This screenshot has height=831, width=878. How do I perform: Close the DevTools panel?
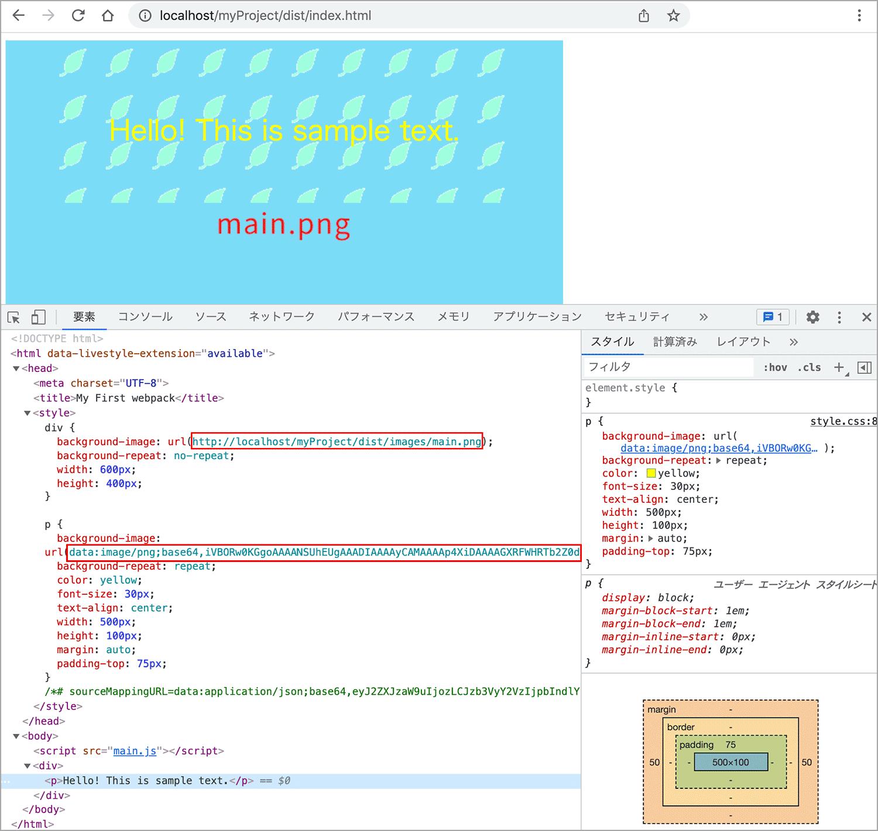867,317
